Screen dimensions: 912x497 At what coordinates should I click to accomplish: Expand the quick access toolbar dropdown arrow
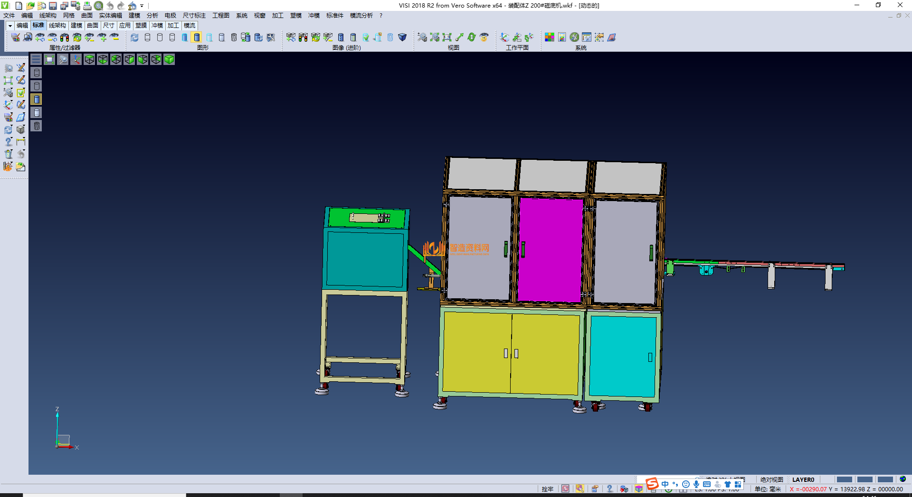[x=142, y=6]
